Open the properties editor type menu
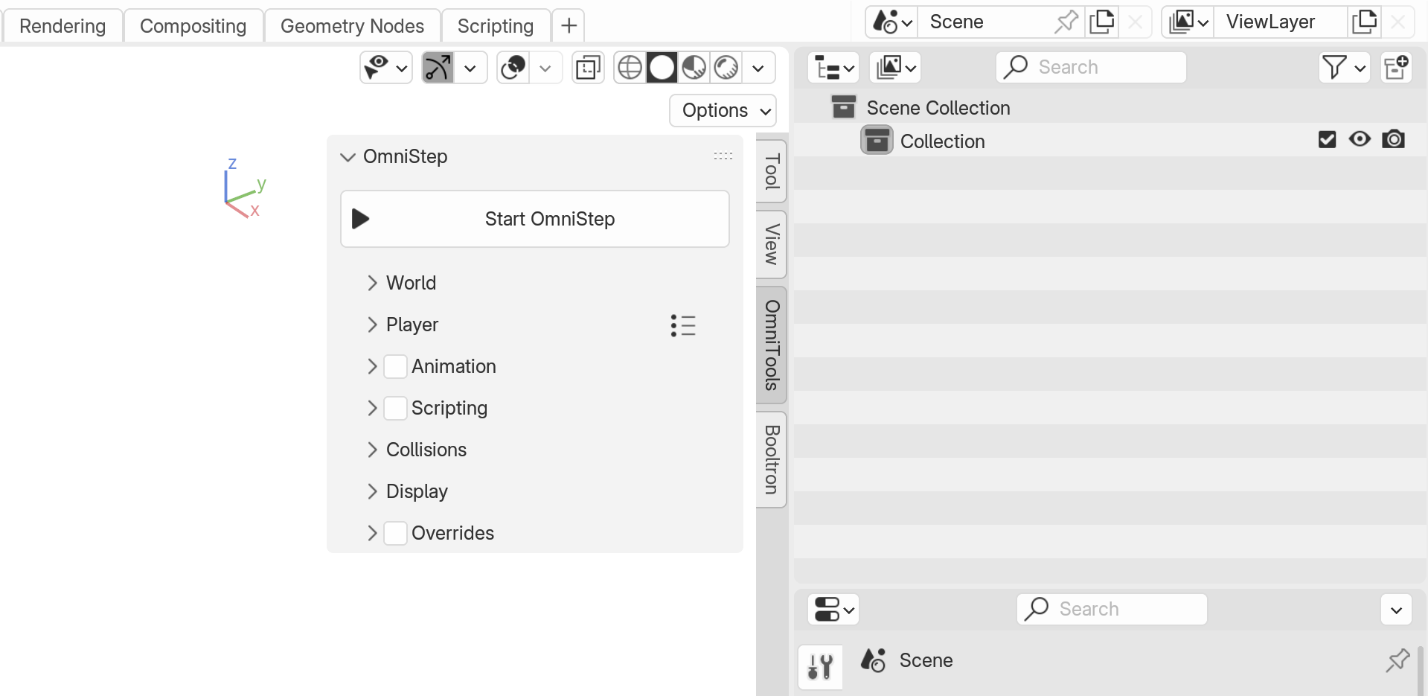Viewport: 1428px width, 696px height. point(833,610)
